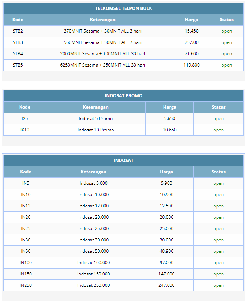This screenshot has width=248, height=304.
Task: Select the 2000MNIT Sesama 30 hari description
Action: click(x=102, y=54)
